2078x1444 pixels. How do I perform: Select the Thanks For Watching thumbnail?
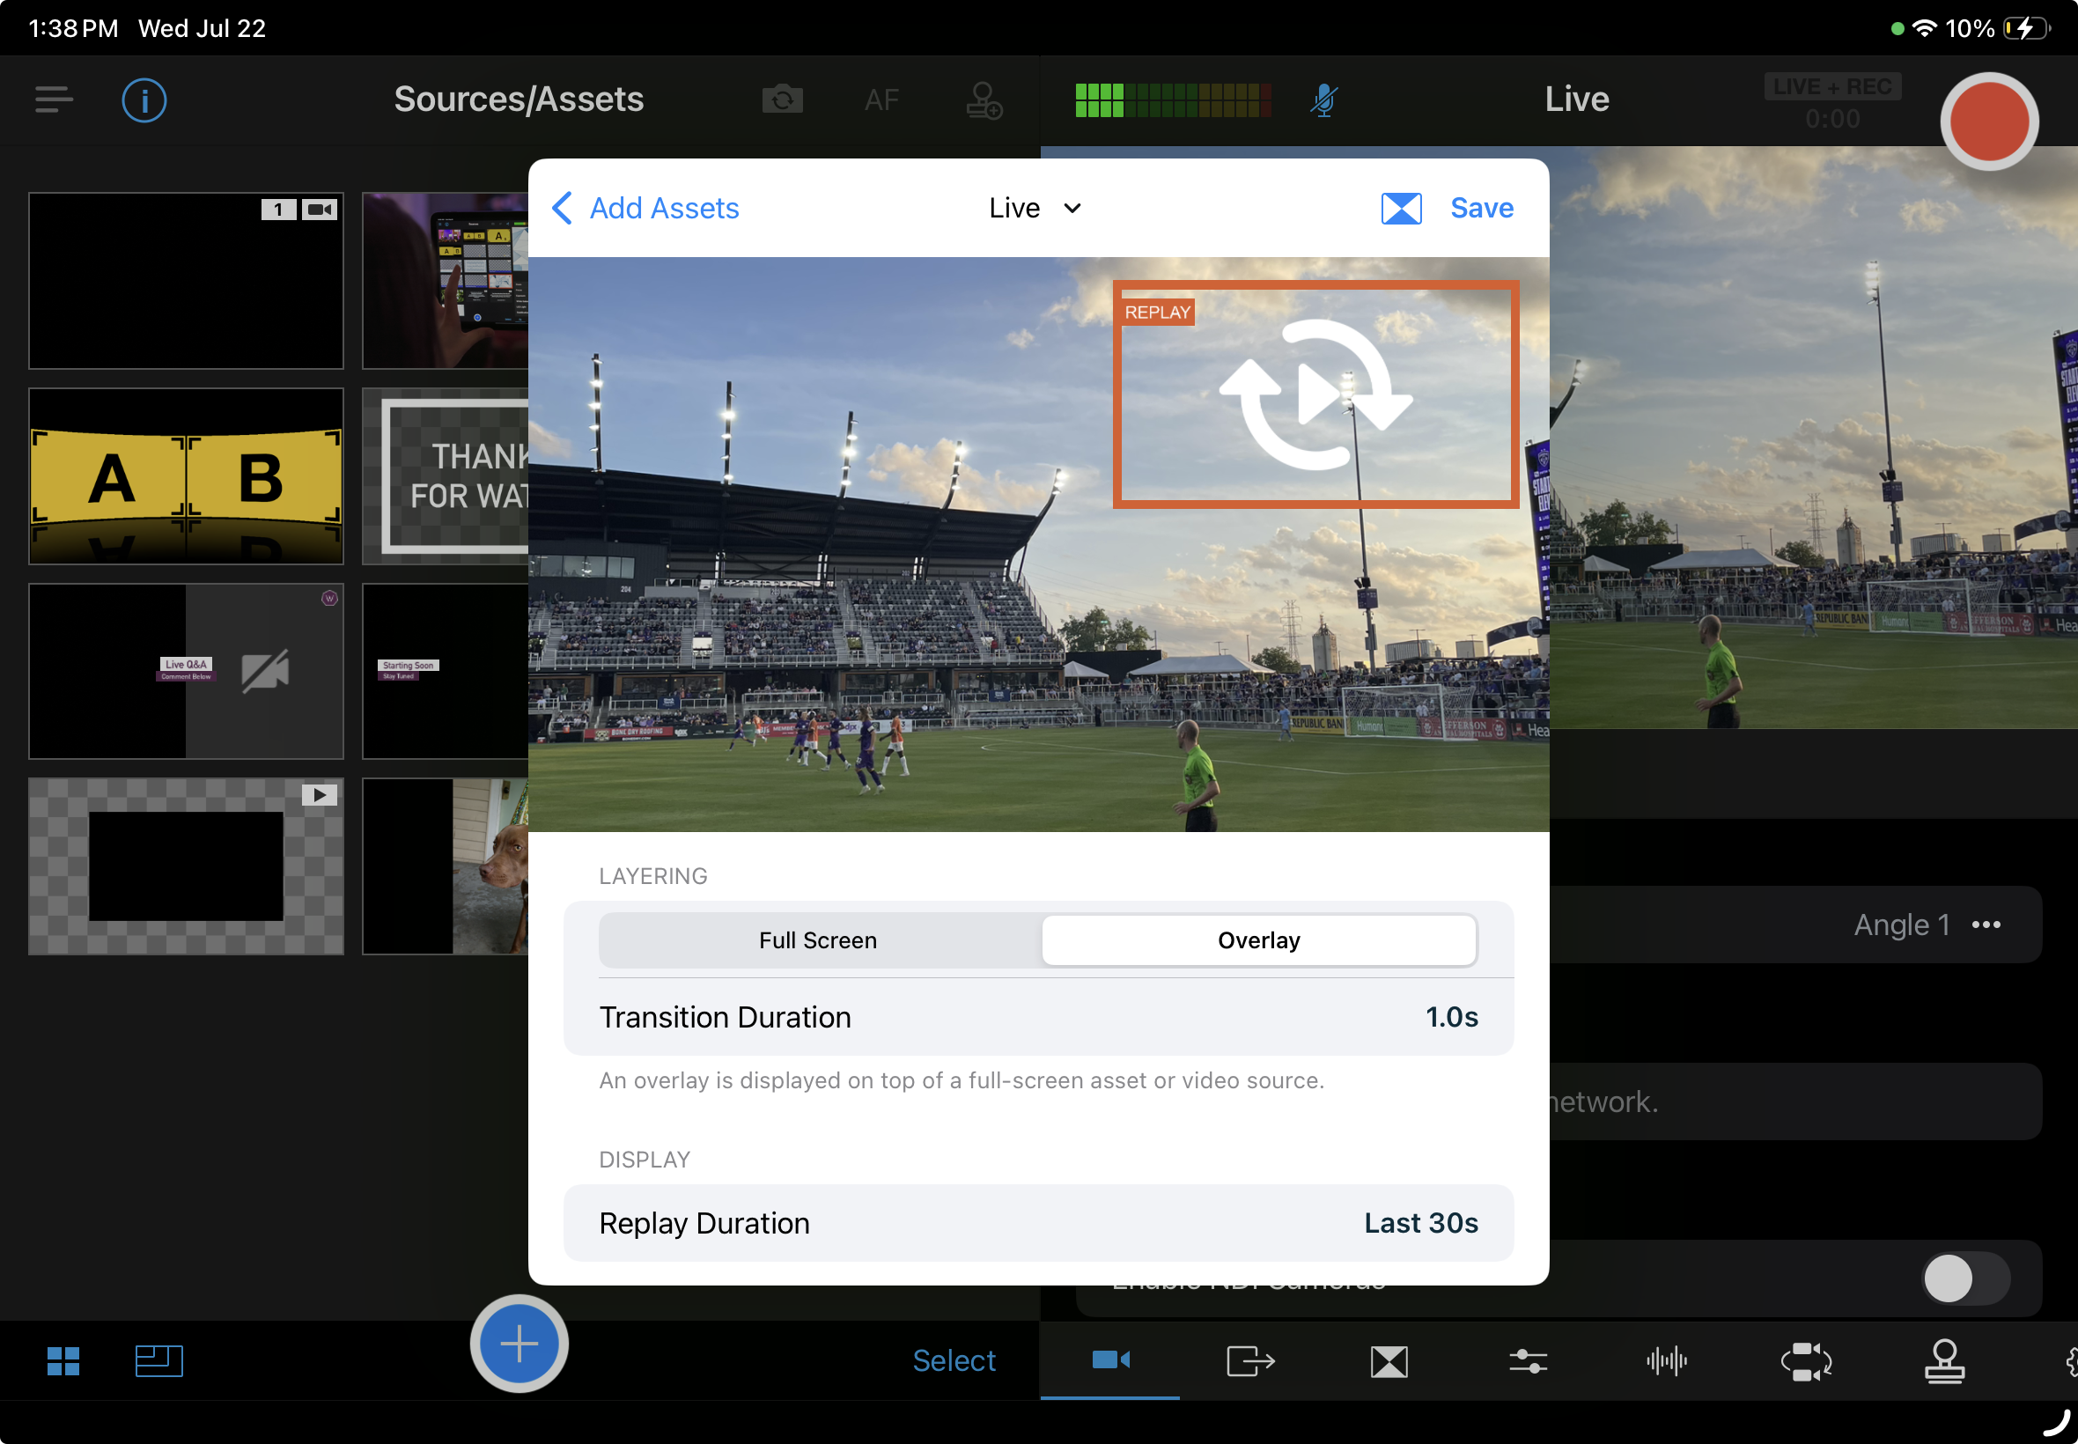click(x=445, y=476)
